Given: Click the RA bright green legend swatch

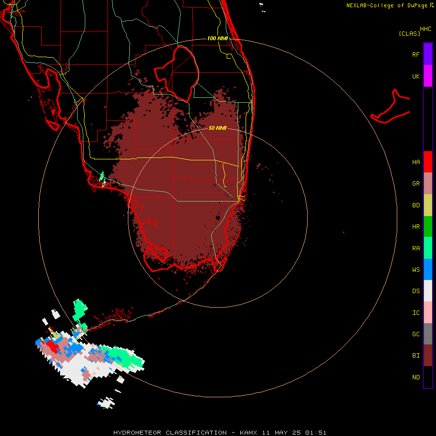Looking at the screenshot, I should [x=428, y=248].
